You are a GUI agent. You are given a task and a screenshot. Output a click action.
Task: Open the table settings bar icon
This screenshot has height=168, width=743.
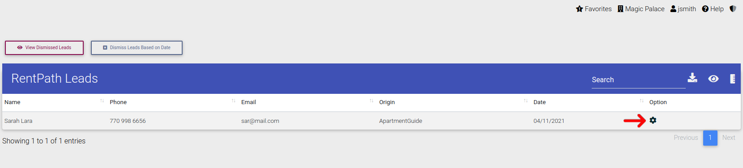pyautogui.click(x=733, y=79)
